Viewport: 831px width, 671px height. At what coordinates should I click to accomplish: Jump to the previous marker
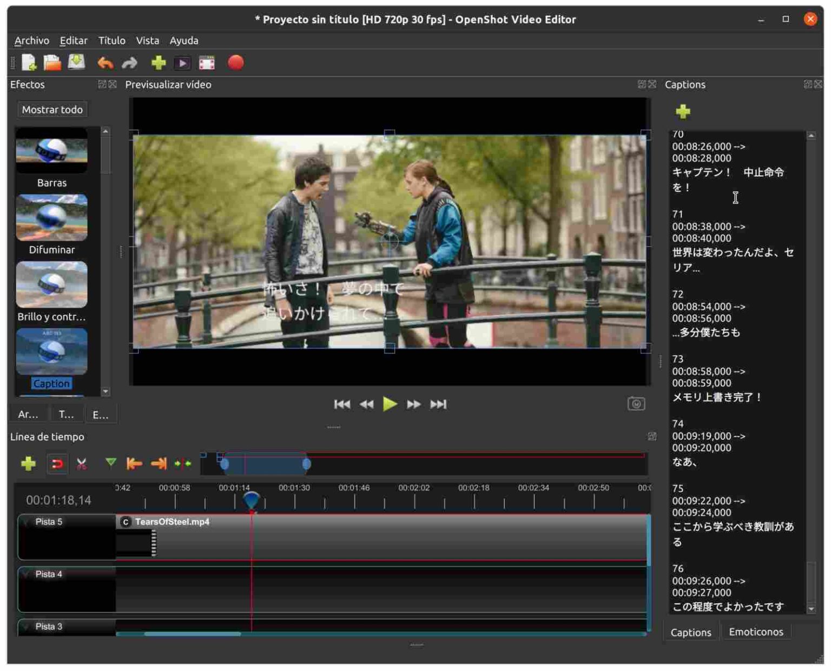134,464
